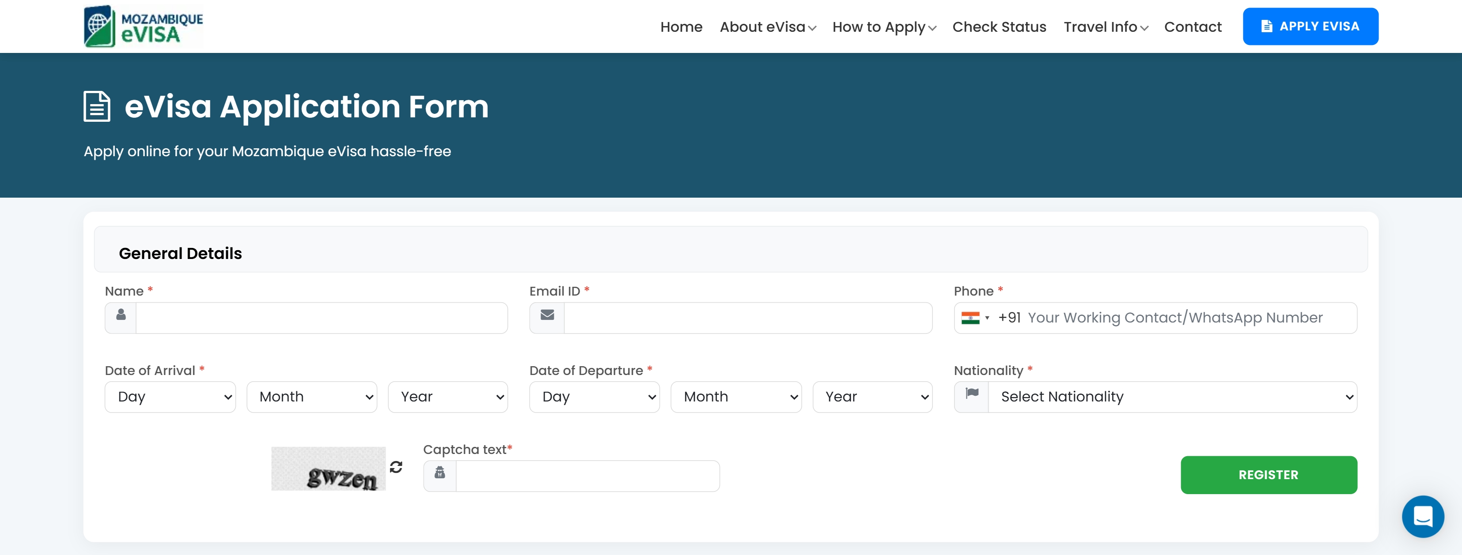Click the icon beside the Captcha text field

coord(440,472)
